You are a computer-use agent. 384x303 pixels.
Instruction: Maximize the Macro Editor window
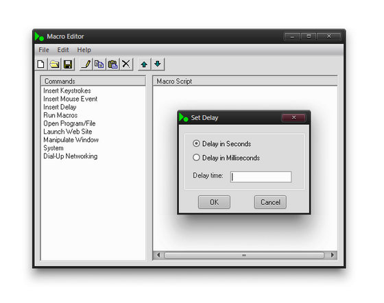coord(309,36)
